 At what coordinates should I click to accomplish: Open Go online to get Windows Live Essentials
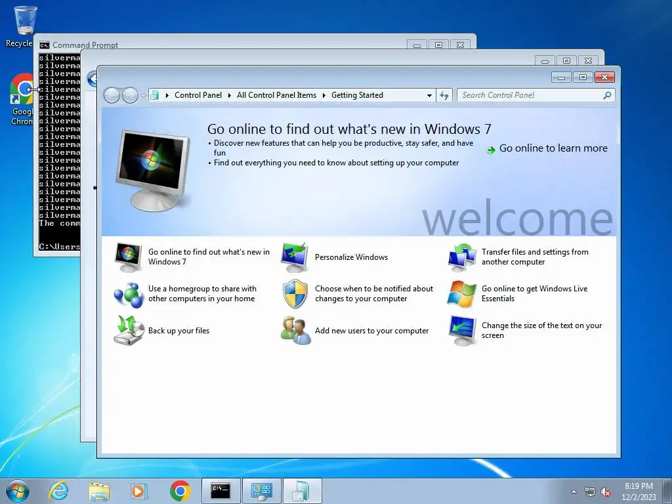[x=534, y=293]
